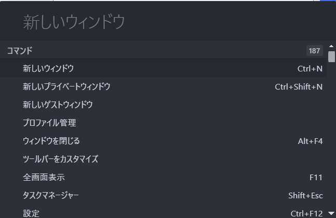
Task: Select the 新しいウィンドウ command
Action: 48,68
